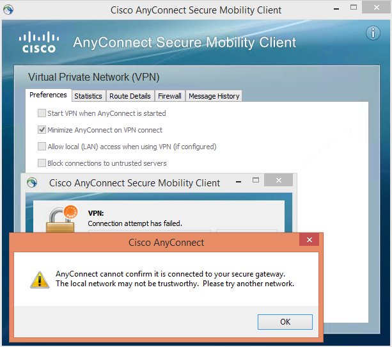The height and width of the screenshot is (347, 392).
Task: Enable Block connections to untrusted servers
Action: [42, 163]
